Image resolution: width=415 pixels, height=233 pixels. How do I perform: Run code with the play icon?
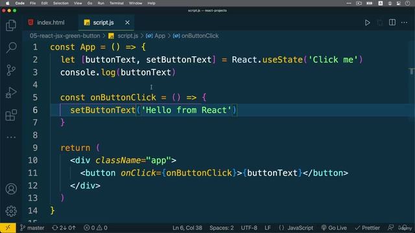(x=368, y=23)
